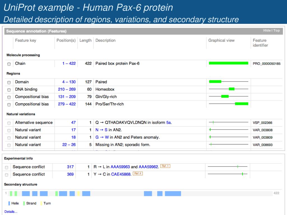Select the VAR_008693 identifier
287x215 pixels.
[263, 145]
